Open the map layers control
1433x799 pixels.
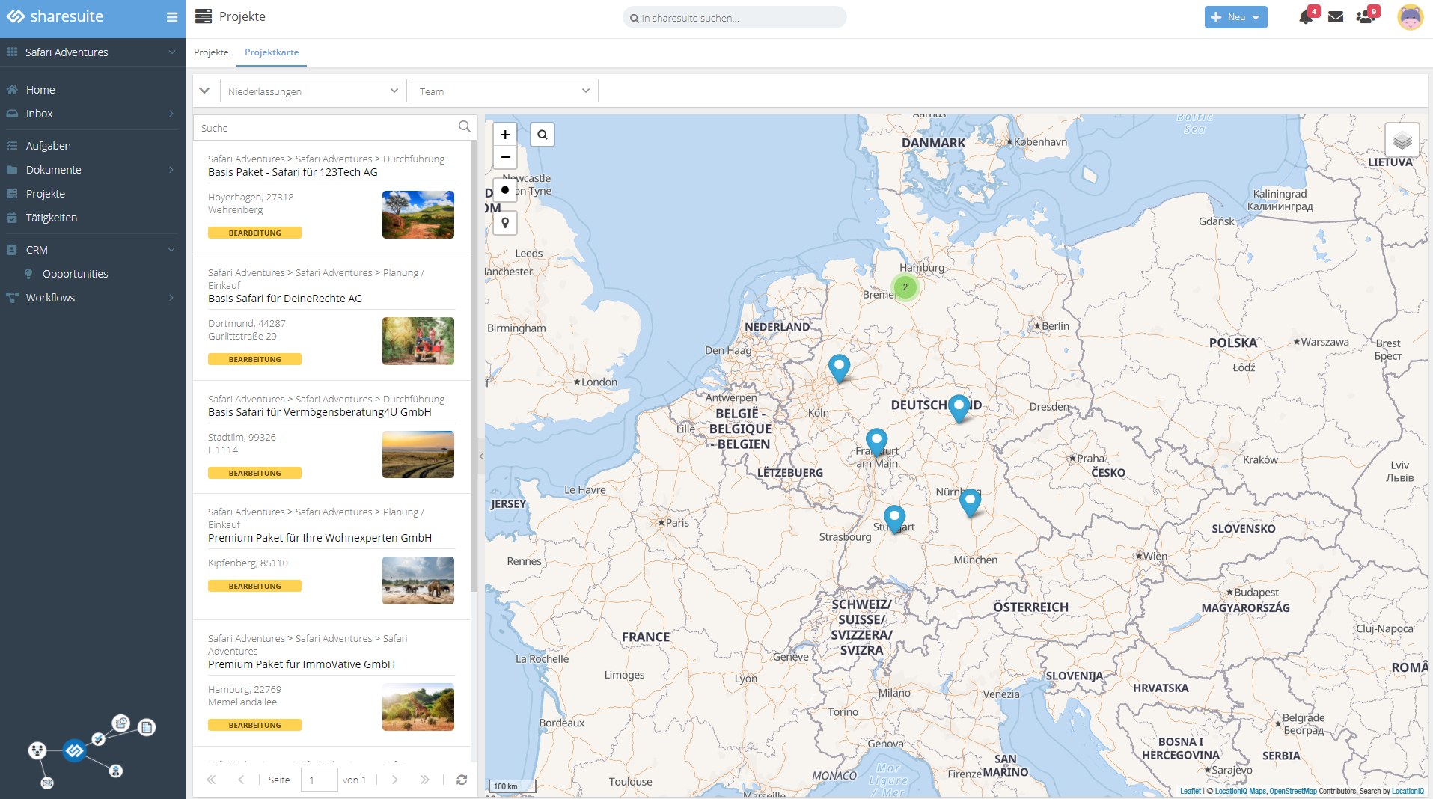tap(1402, 140)
